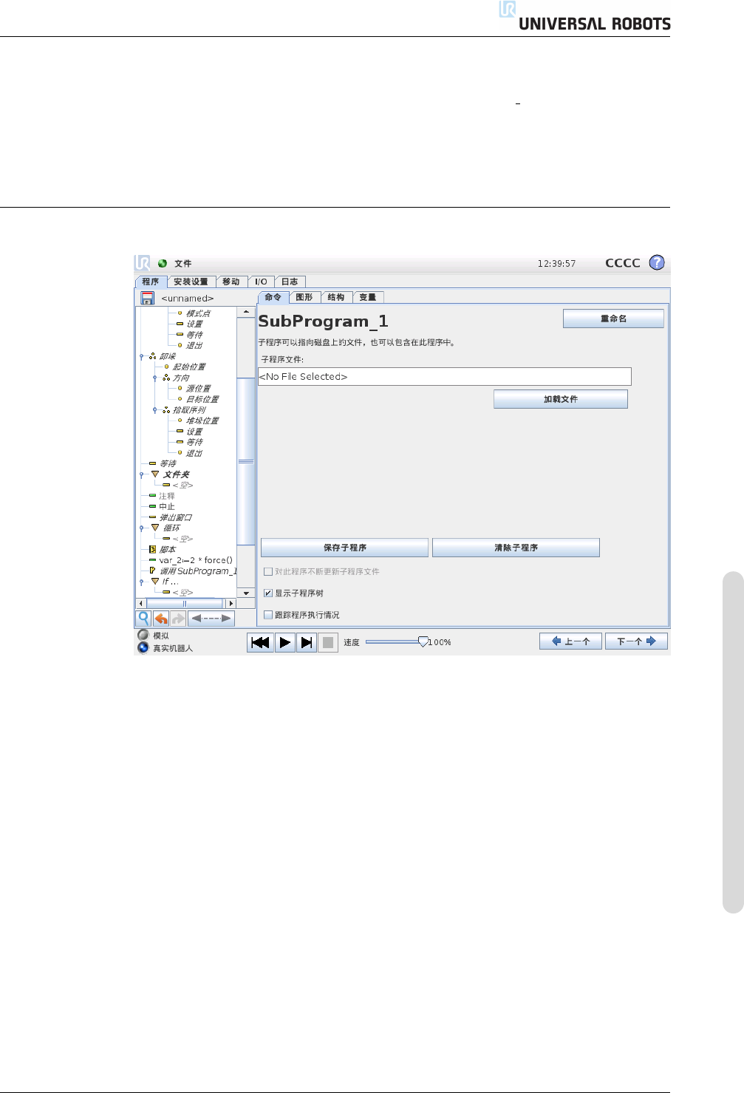Click the save program floppy disk icon
744x1093 pixels.
[147, 298]
